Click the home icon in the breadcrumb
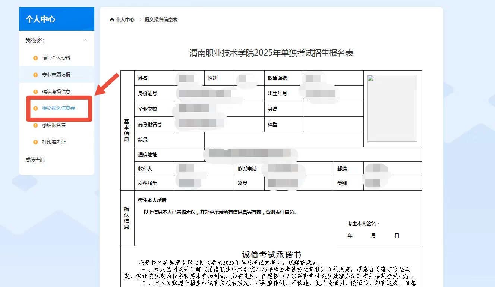This screenshot has height=287, width=495. [x=112, y=19]
